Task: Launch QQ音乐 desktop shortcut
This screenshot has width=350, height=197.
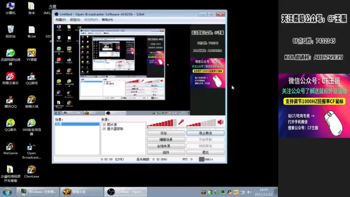Action: click(x=10, y=125)
